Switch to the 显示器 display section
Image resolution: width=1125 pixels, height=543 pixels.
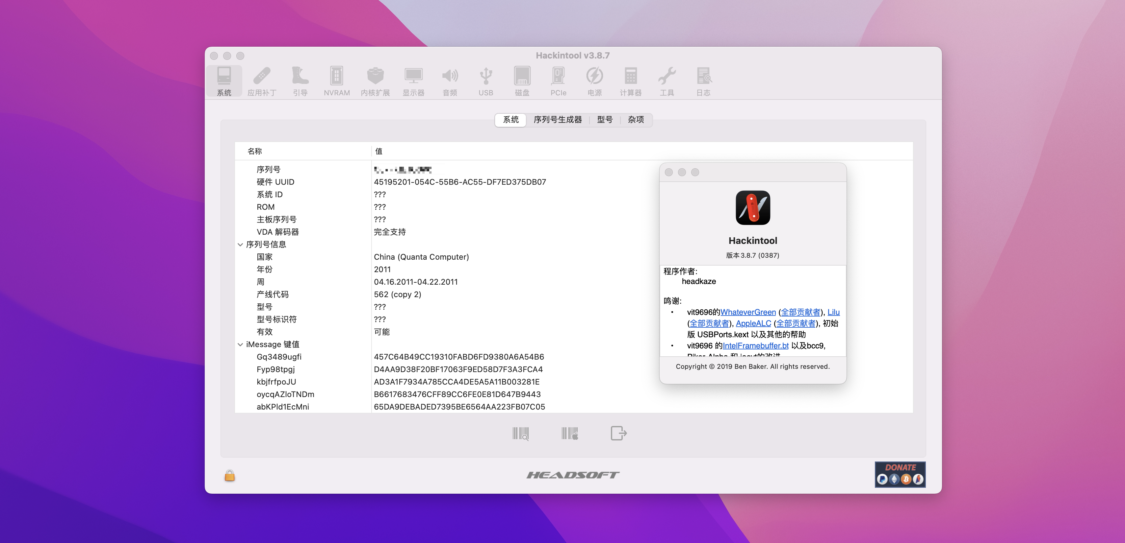coord(413,81)
